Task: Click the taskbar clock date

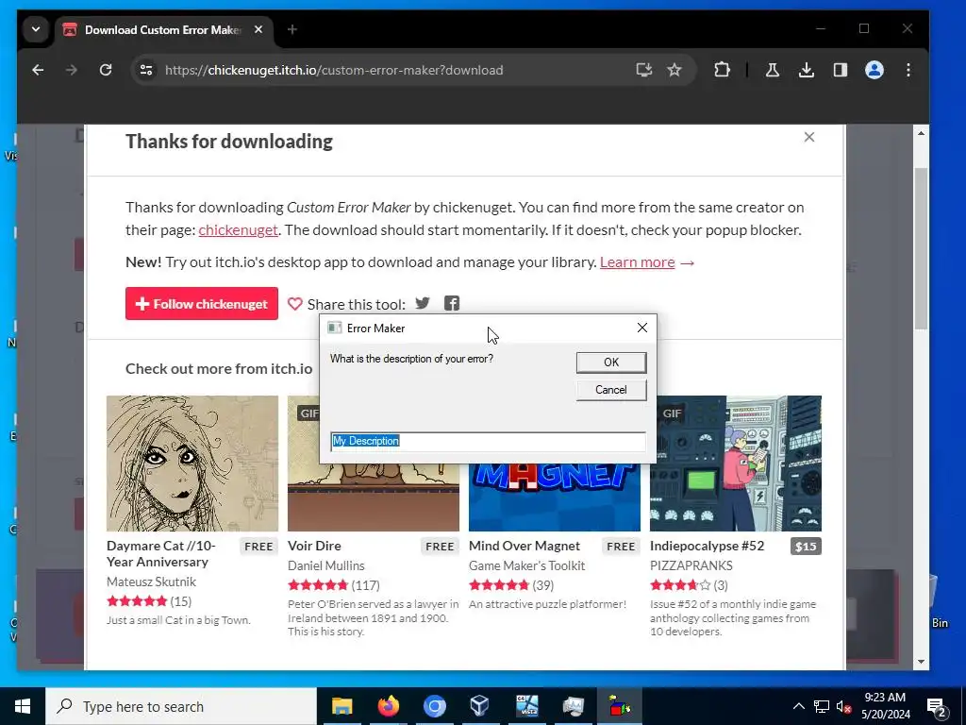Action: click(885, 706)
